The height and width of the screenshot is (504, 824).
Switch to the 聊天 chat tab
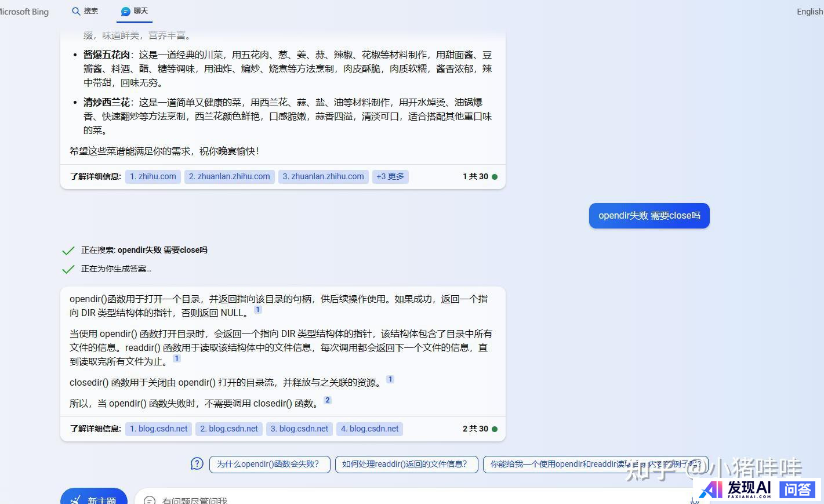tap(135, 11)
